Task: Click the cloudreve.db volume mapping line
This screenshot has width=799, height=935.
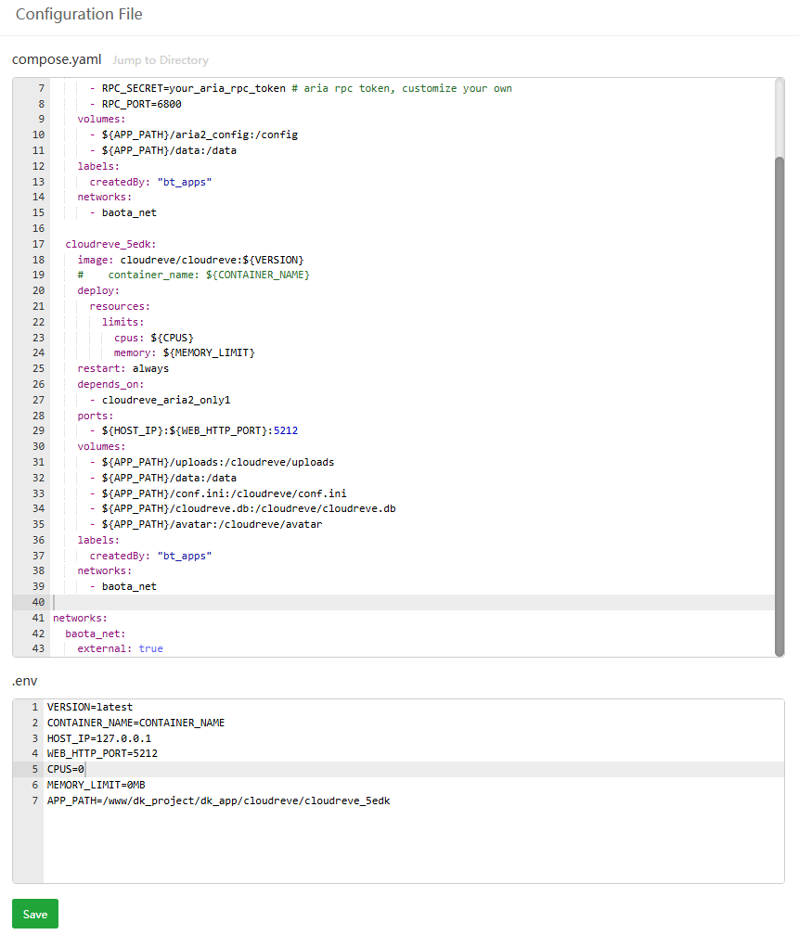Action: point(243,508)
